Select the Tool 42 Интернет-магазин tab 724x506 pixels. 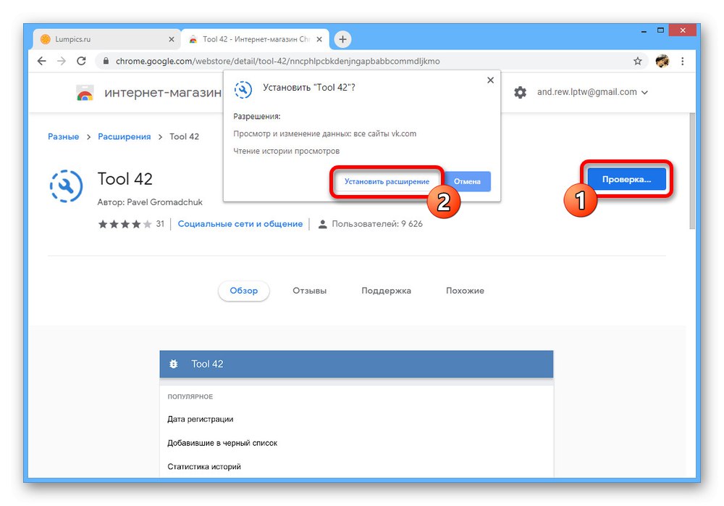256,39
